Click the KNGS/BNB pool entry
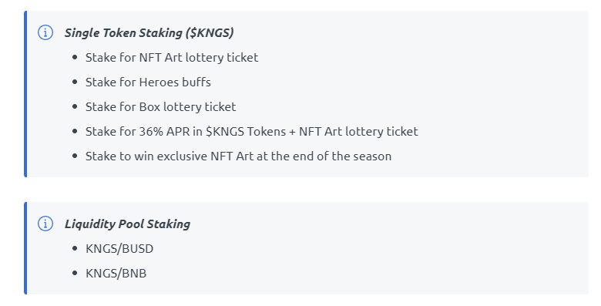Image resolution: width=601 pixels, height=306 pixels. coord(116,274)
